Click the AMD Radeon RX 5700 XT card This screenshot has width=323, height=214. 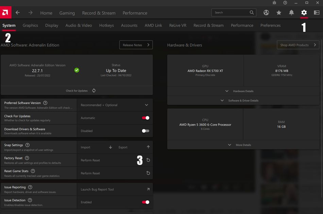click(205, 70)
